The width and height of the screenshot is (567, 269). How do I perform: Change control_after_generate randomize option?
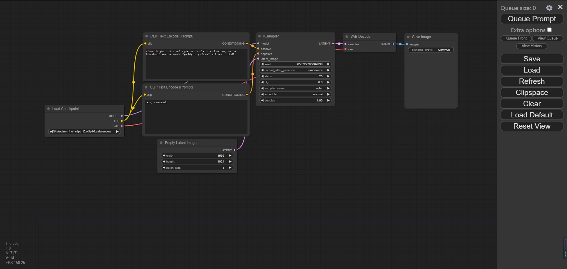pyautogui.click(x=295, y=70)
